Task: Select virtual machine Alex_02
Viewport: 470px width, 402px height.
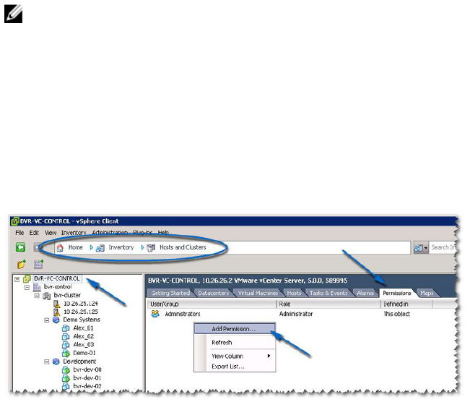Action: click(x=84, y=336)
